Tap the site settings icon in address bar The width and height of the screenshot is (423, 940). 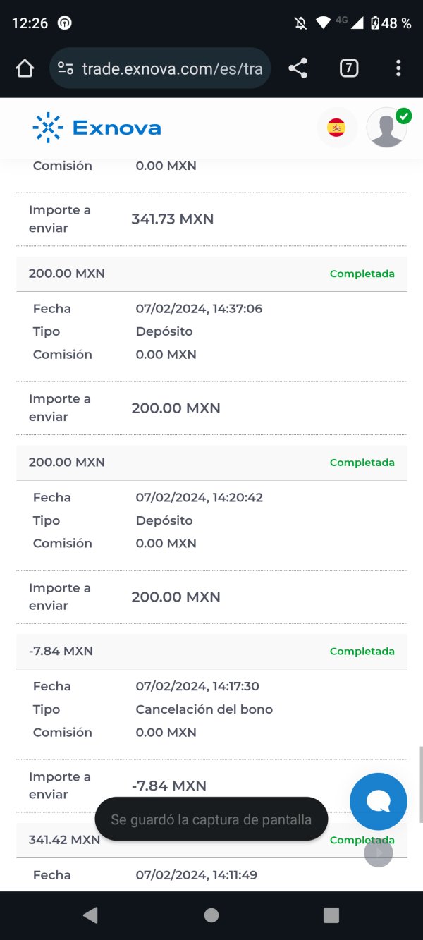[66, 68]
